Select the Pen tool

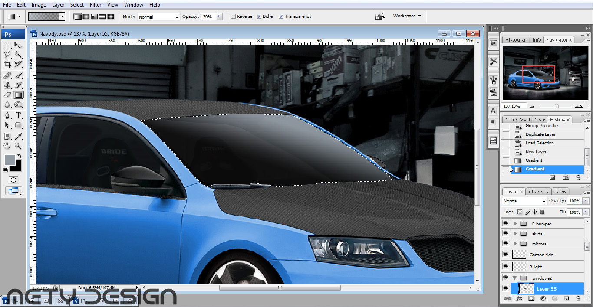click(x=7, y=116)
